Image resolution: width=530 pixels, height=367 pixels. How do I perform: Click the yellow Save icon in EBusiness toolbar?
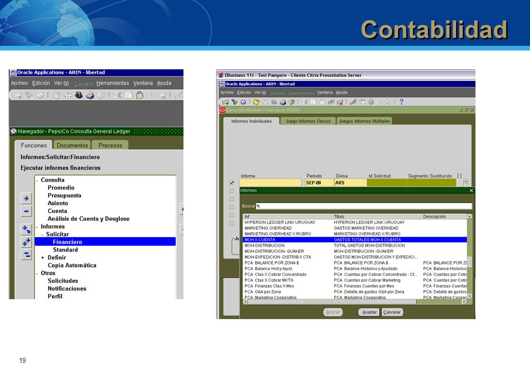click(256, 102)
